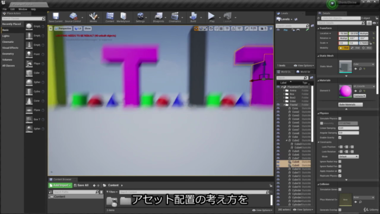Select the Cube actor in Place Actors
This screenshot has height=214, width=380.
(29, 73)
